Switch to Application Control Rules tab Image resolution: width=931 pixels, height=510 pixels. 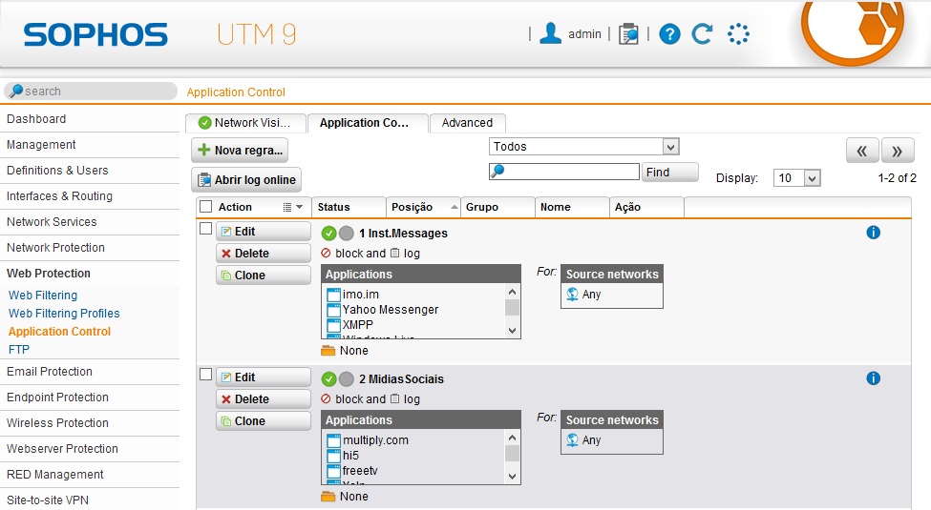pyautogui.click(x=368, y=123)
